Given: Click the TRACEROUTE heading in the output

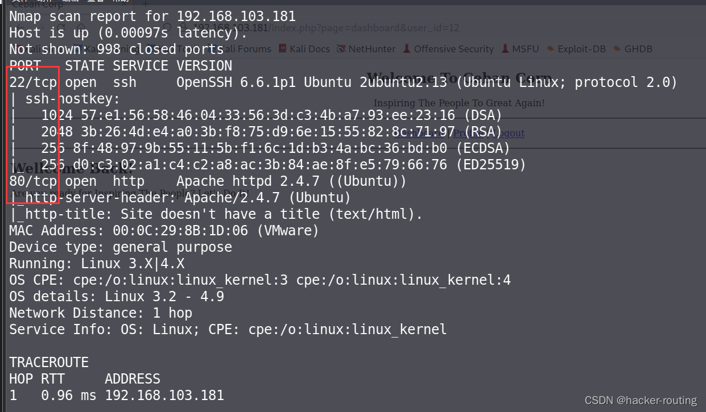Looking at the screenshot, I should click(x=49, y=363).
